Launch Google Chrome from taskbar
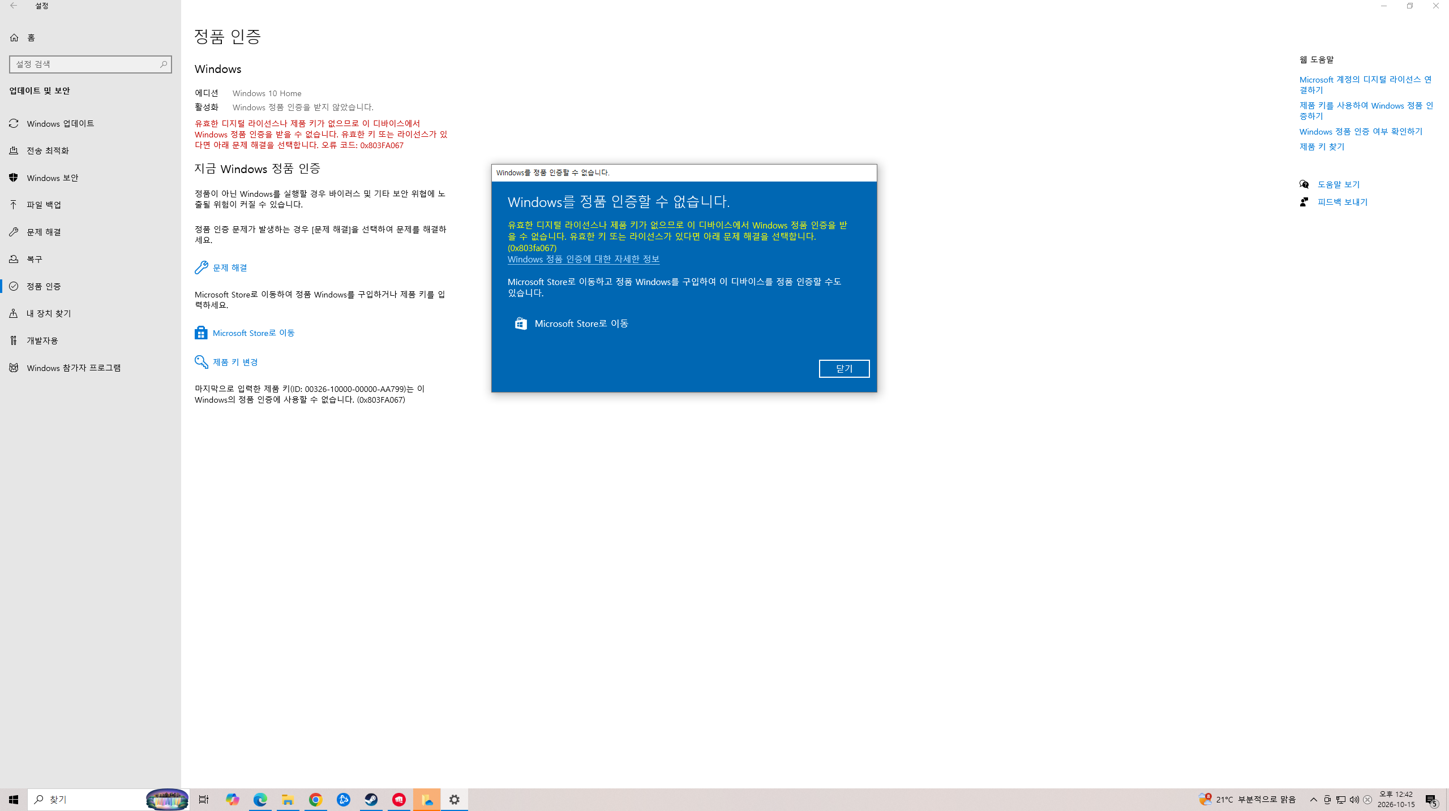This screenshot has height=811, width=1449. click(315, 800)
